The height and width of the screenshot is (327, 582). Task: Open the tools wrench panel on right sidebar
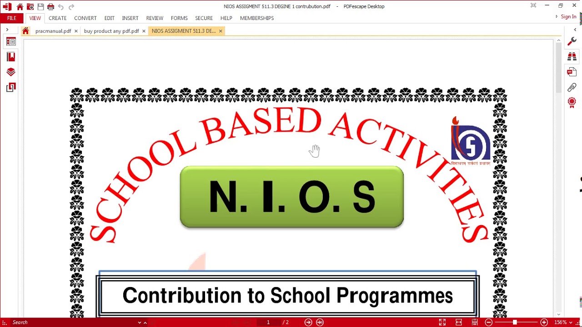tap(572, 42)
